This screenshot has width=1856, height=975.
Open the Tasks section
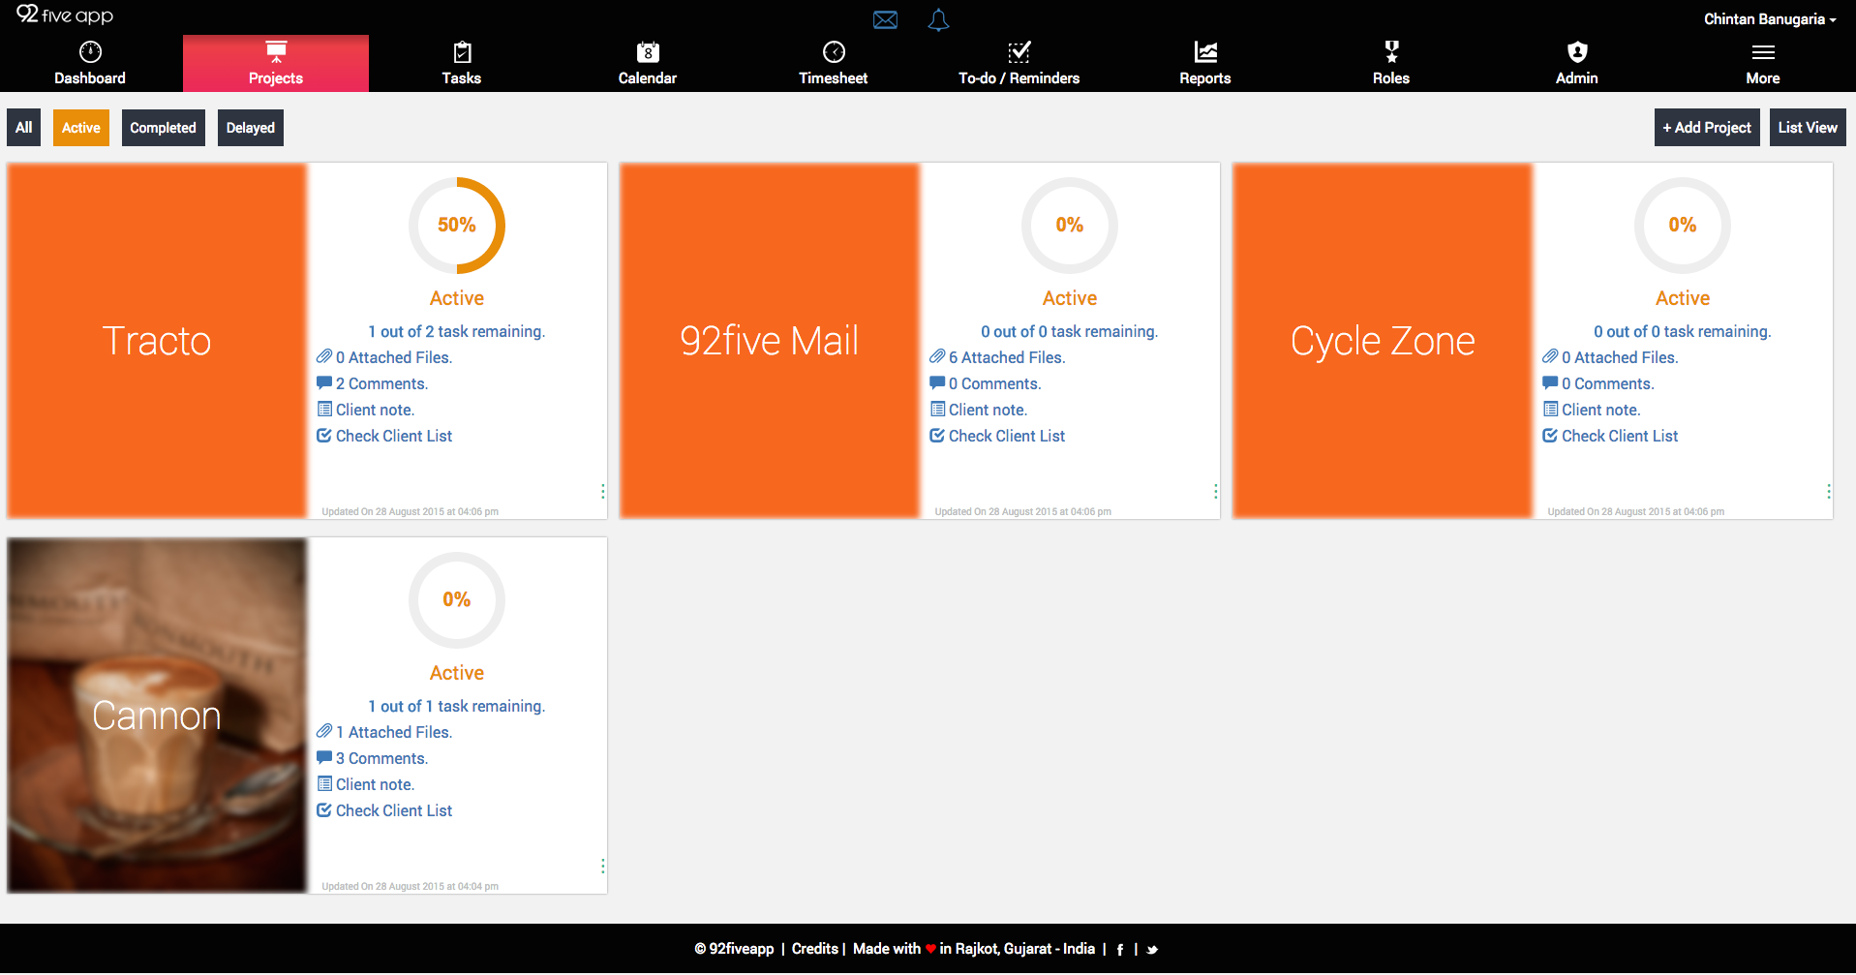pyautogui.click(x=462, y=64)
